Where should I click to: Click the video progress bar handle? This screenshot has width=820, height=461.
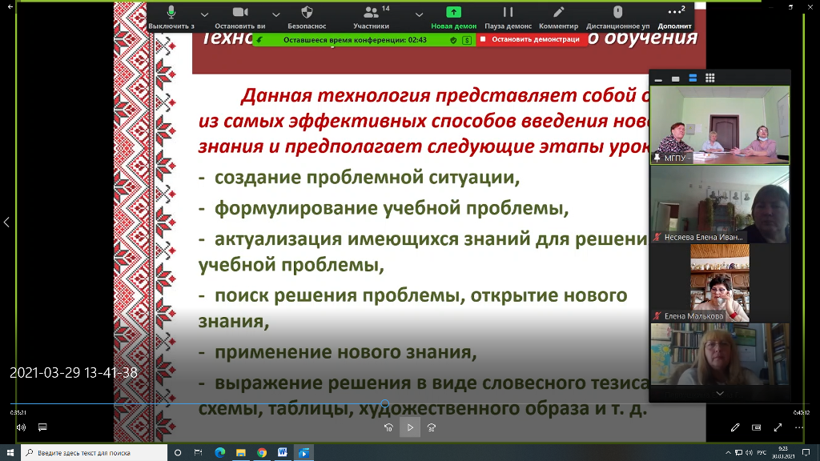point(385,404)
